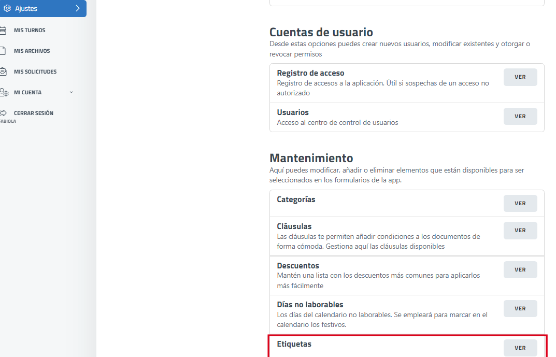Click the Mis Turnos calendar icon
The image size is (556, 357).
(3, 31)
